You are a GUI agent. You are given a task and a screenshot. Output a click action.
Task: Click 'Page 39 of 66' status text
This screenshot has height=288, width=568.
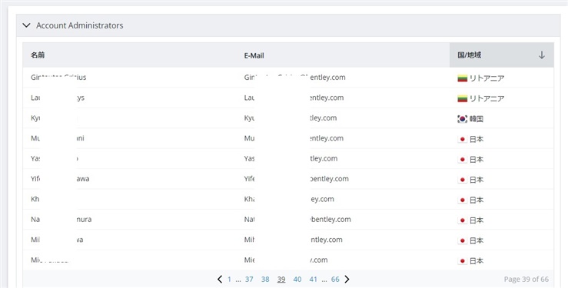click(526, 280)
